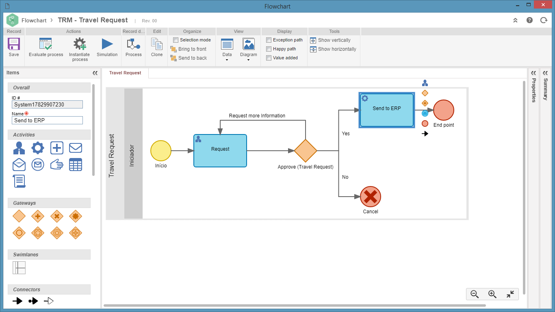Pick the table activity icon
Screen dimensions: 555x312
point(76,165)
